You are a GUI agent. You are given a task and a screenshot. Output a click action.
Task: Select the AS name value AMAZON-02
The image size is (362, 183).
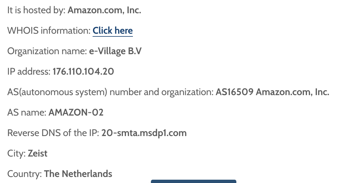tap(76, 113)
